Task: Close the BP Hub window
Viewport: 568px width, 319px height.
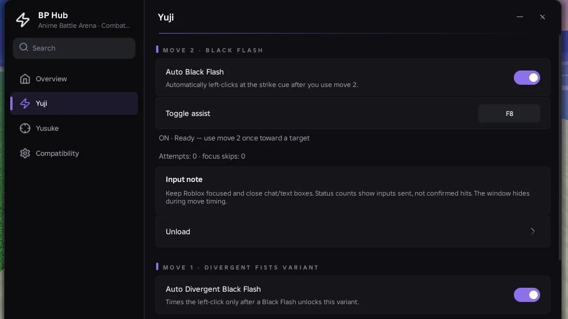Action: 542,17
